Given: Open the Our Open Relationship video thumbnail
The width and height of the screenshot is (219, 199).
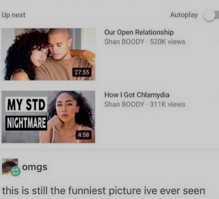Looking at the screenshot, I should point(48,54).
